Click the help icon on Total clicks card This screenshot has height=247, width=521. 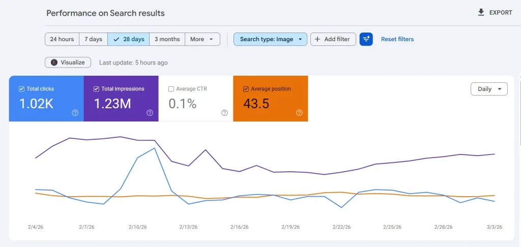tap(75, 113)
